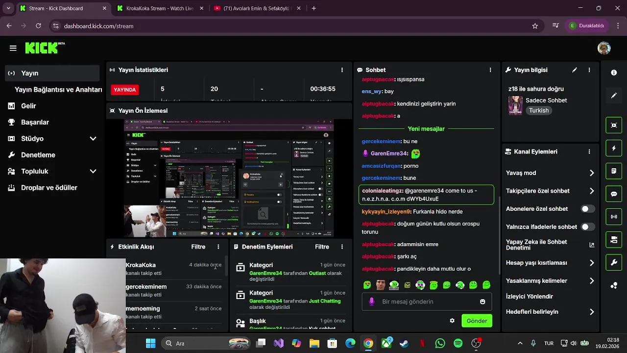Viewport: 627px width, 353px height.
Task: Click the Gönder send button
Action: click(x=477, y=321)
